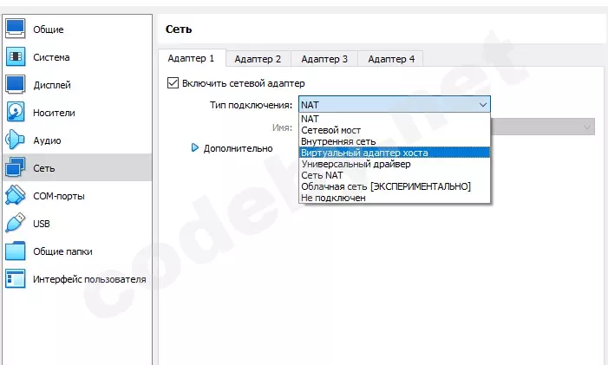Select the Система chip icon
This screenshot has width=608, height=365.
click(x=16, y=57)
